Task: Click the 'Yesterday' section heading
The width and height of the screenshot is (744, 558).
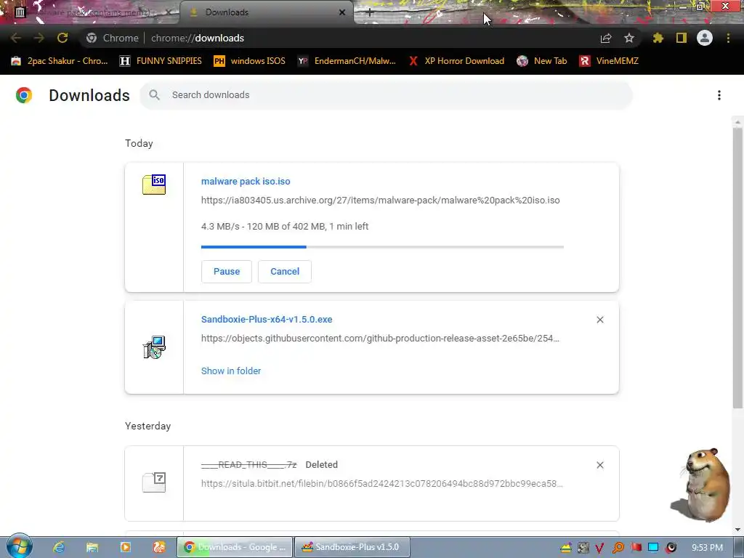Action: point(148,426)
